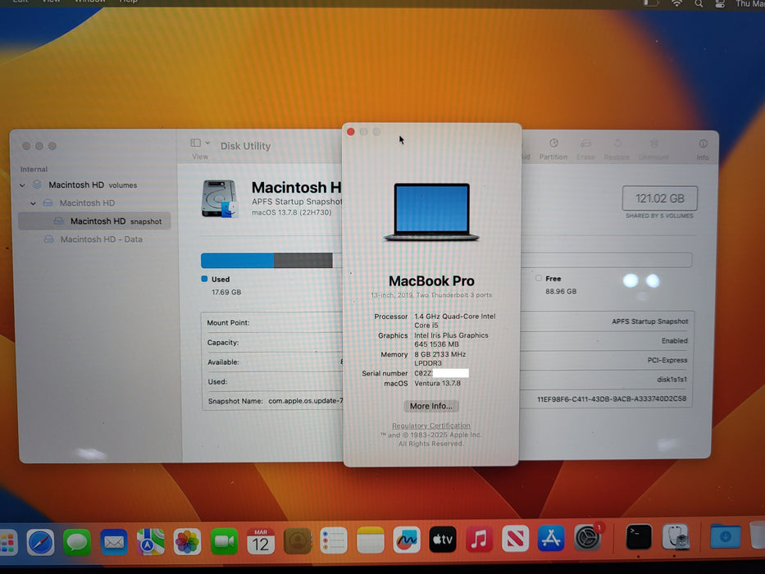Select Macintosh HD snapshot in sidebar

point(94,221)
